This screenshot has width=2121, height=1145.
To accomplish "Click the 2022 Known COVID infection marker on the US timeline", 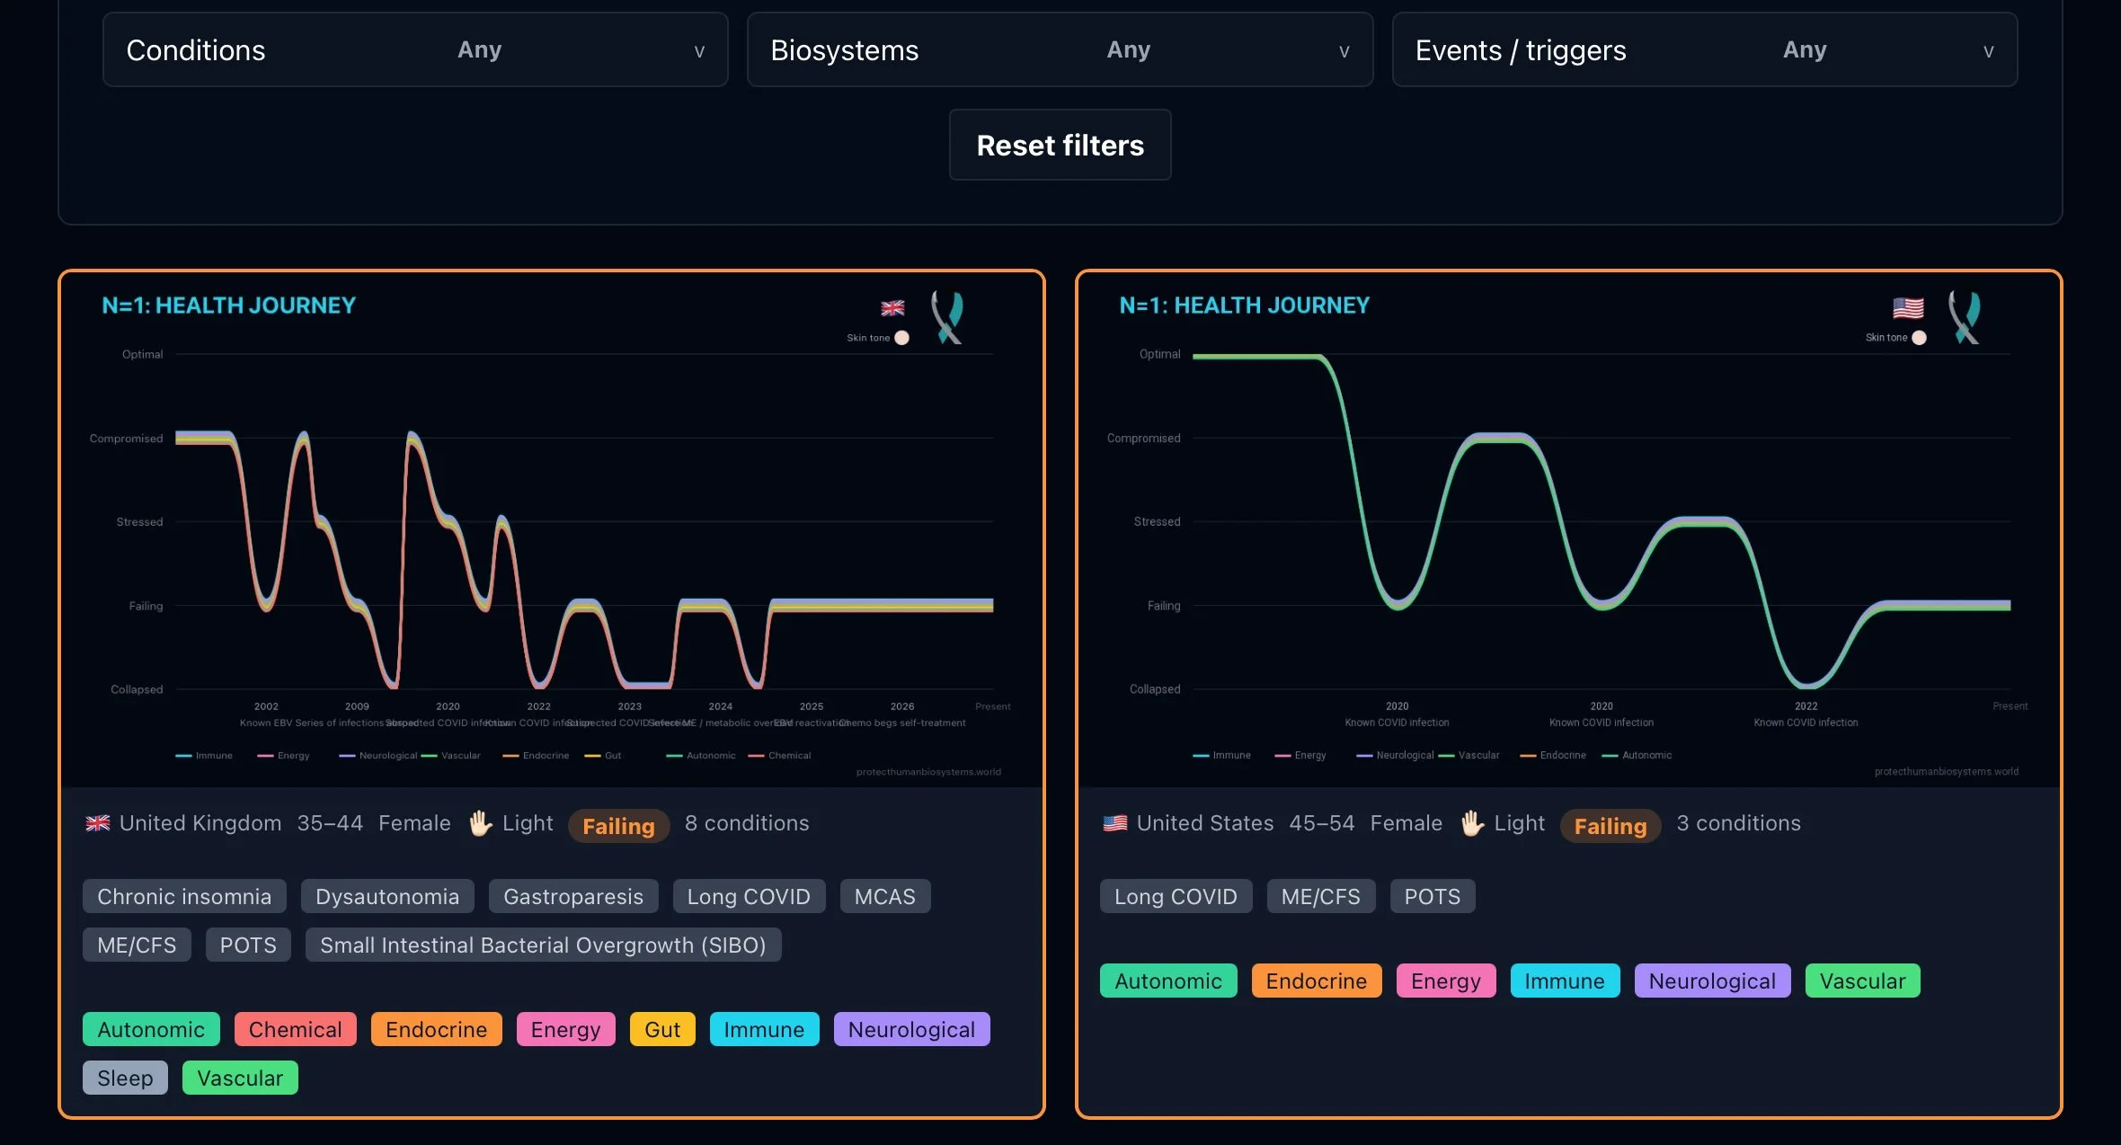I will click(x=1806, y=715).
